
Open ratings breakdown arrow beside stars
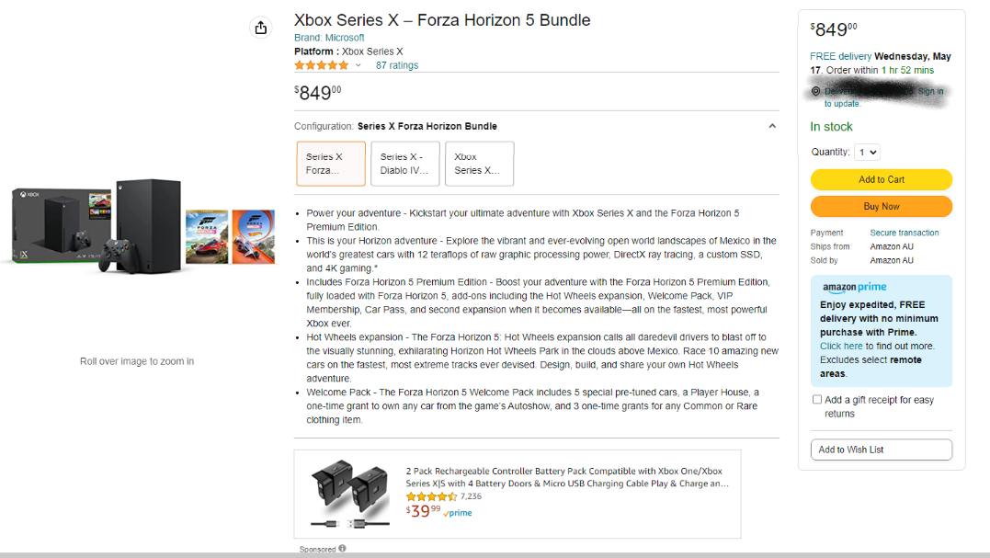[358, 65]
